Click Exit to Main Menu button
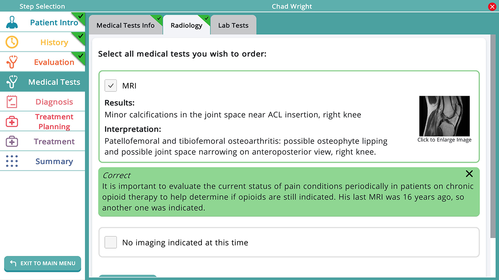Image resolution: width=499 pixels, height=280 pixels. pos(42,263)
